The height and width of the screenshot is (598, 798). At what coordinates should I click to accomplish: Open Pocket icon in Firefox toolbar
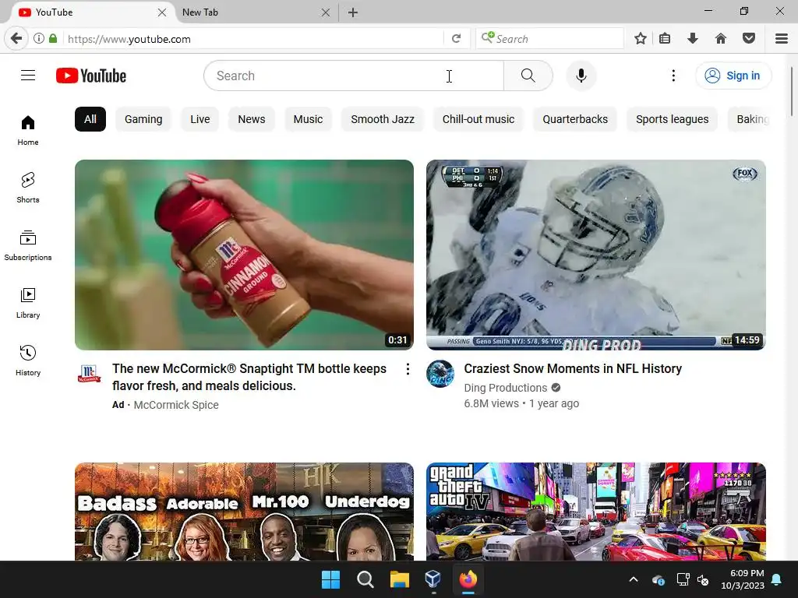point(749,39)
